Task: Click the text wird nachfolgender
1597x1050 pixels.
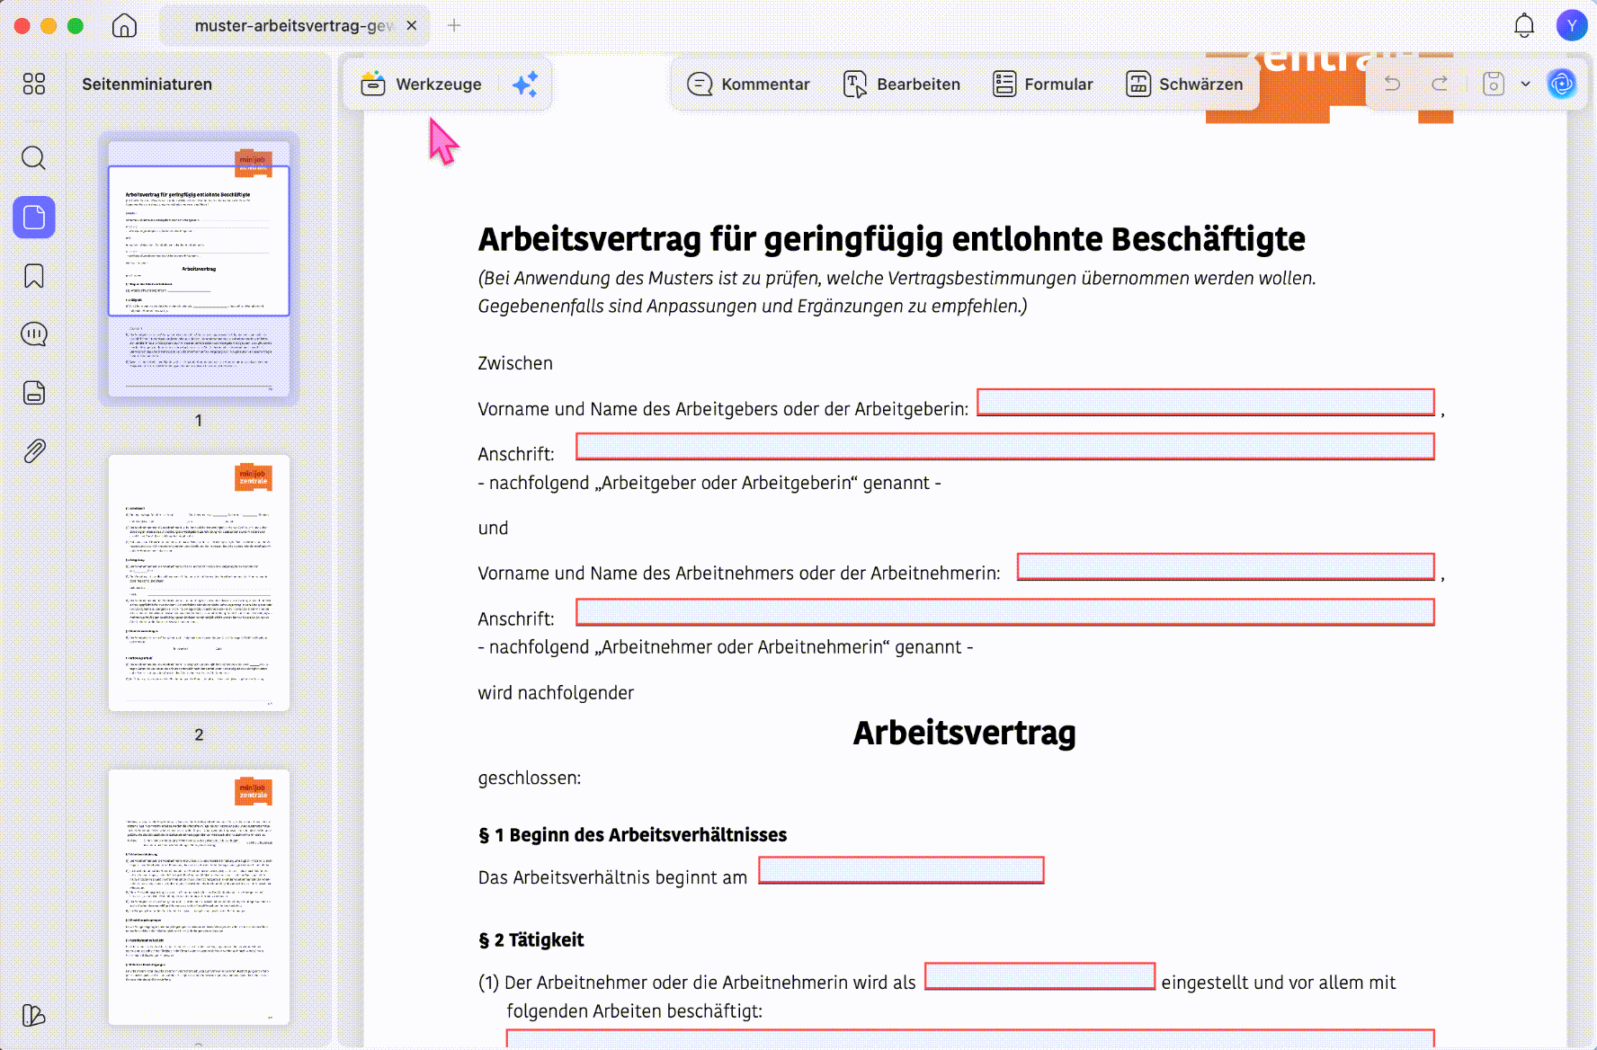Action: coord(556,693)
